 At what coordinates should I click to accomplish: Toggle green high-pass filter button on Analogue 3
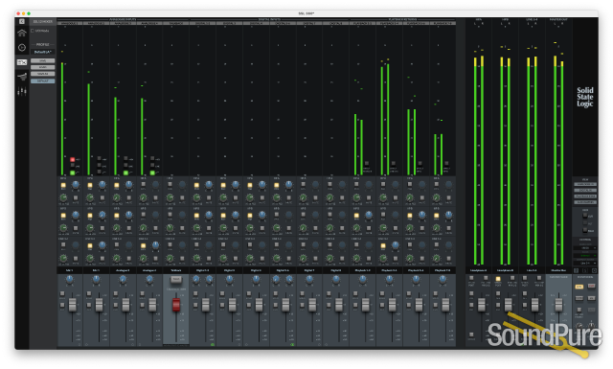pos(125,173)
